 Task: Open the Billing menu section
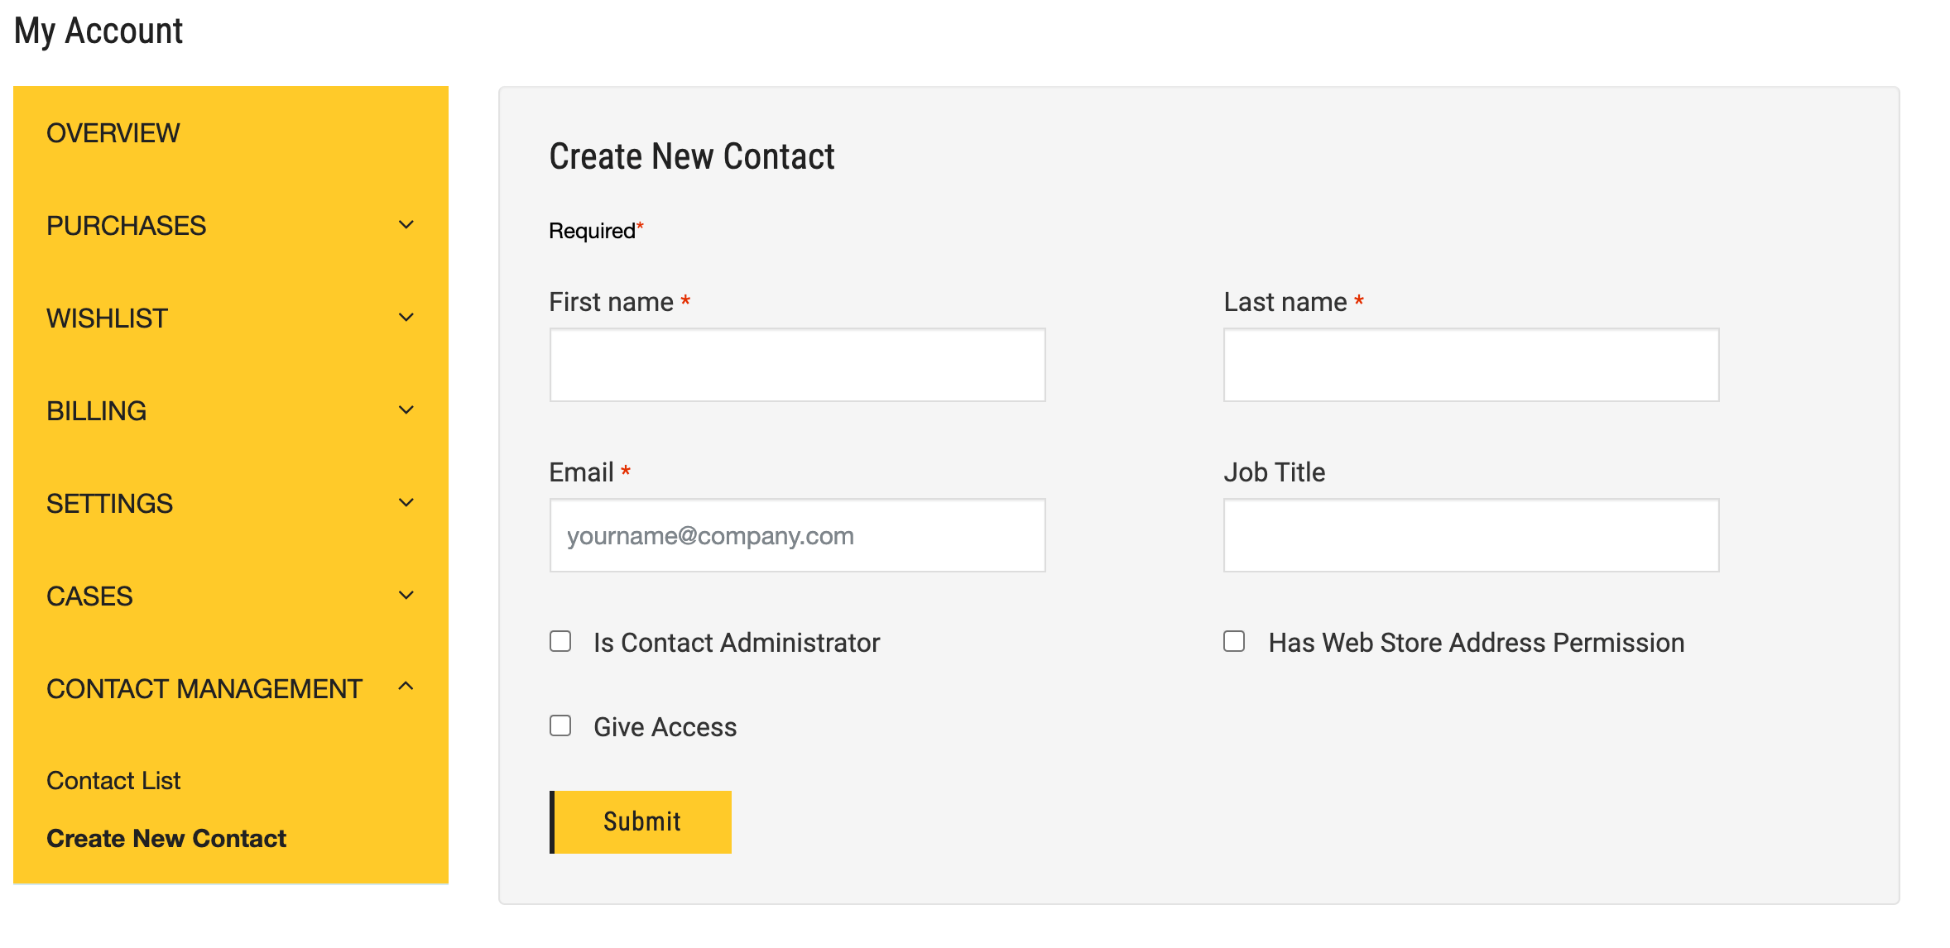coord(97,411)
